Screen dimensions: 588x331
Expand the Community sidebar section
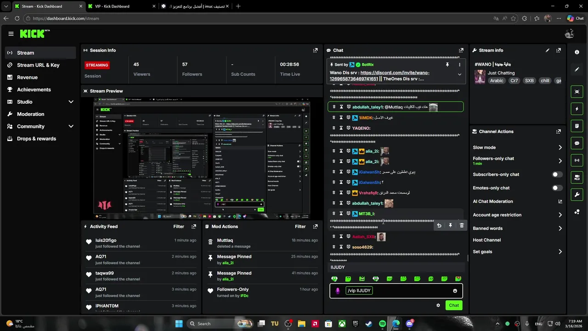(x=71, y=126)
